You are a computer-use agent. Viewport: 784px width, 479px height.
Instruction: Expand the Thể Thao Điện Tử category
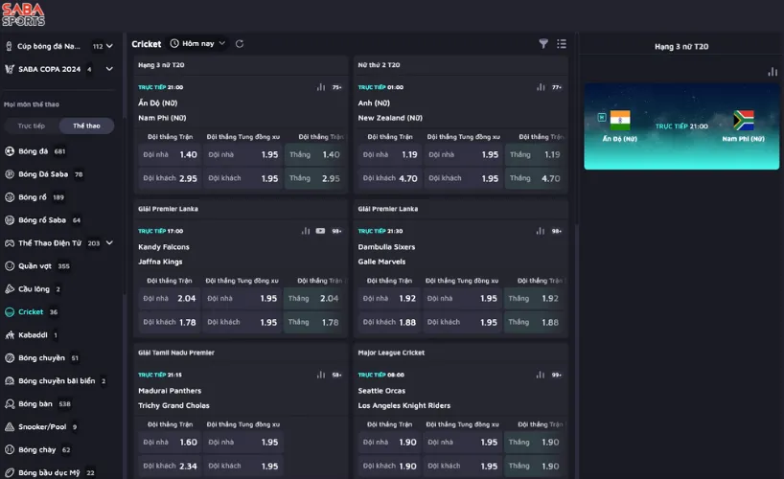click(x=109, y=243)
